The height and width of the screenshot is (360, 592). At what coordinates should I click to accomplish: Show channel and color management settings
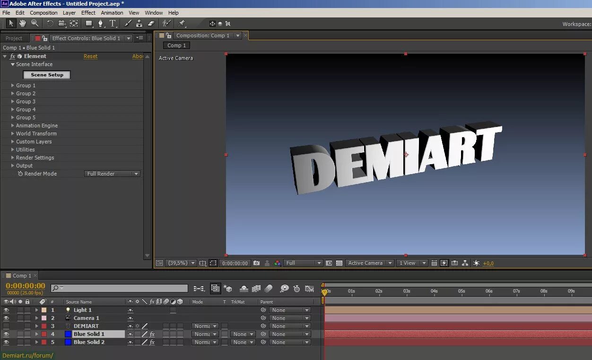278,263
